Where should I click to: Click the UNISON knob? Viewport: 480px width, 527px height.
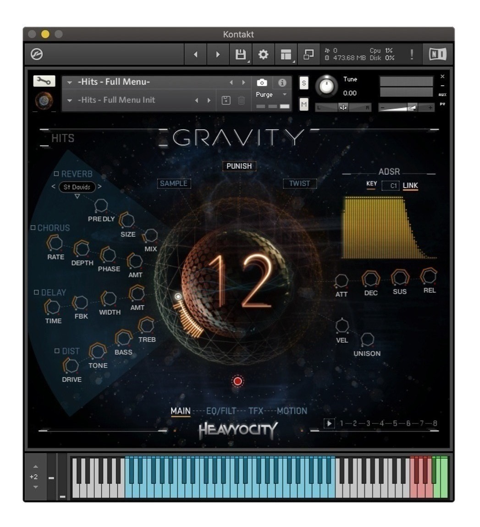(x=367, y=339)
